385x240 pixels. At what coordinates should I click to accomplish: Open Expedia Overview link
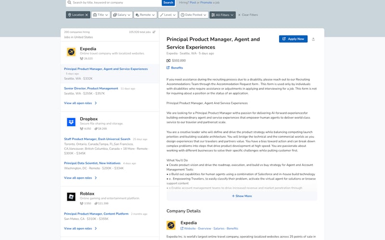[x=205, y=228]
